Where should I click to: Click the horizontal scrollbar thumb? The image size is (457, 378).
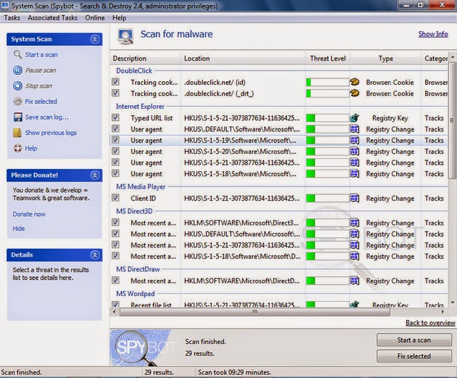coord(254,312)
